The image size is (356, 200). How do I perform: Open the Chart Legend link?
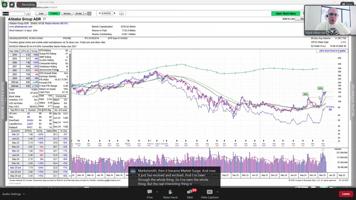coord(15,183)
